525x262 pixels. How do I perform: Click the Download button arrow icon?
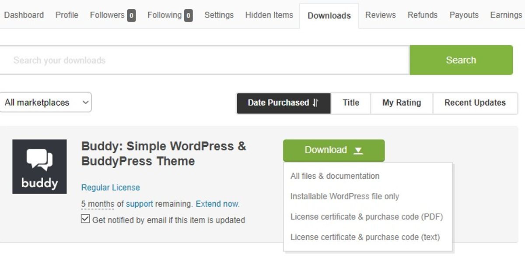coord(358,150)
